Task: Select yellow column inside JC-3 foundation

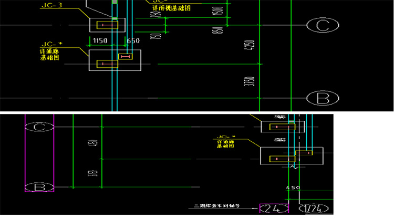Action: click(107, 25)
